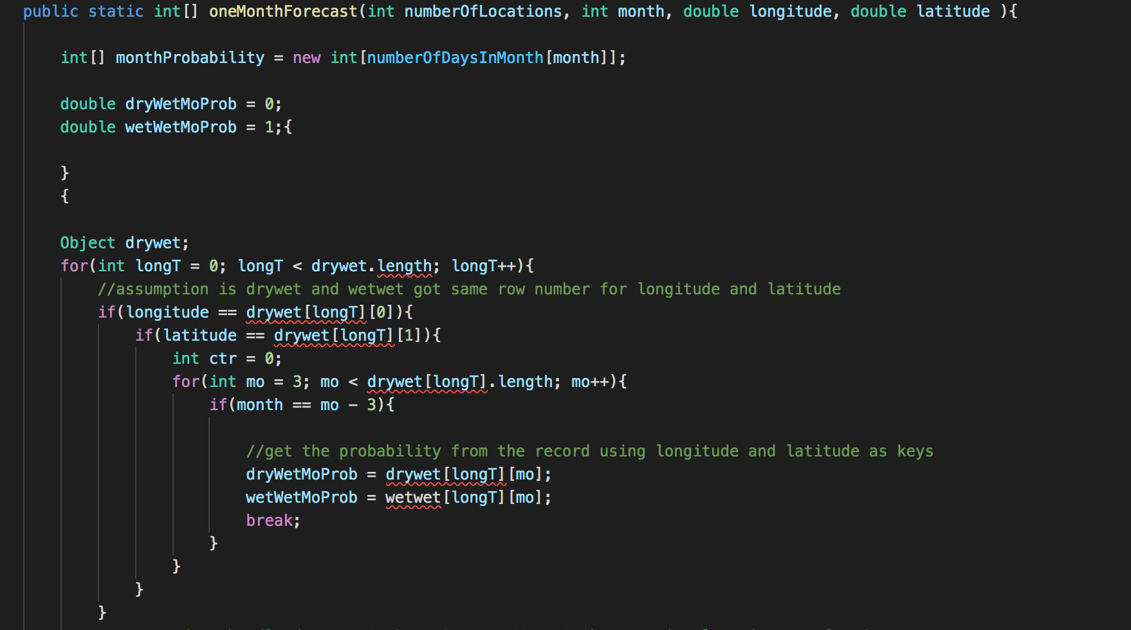Click the int ctr = 0 statement
Image resolution: width=1131 pixels, height=630 pixels.
[x=226, y=358]
